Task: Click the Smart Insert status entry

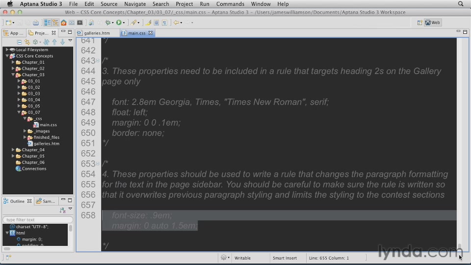Action: click(285, 258)
